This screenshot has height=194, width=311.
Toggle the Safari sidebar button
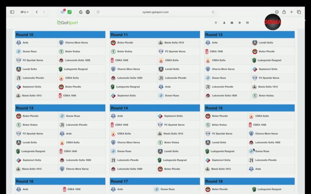tap(12, 12)
